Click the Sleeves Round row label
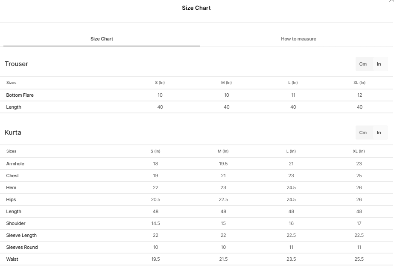 tap(22, 247)
